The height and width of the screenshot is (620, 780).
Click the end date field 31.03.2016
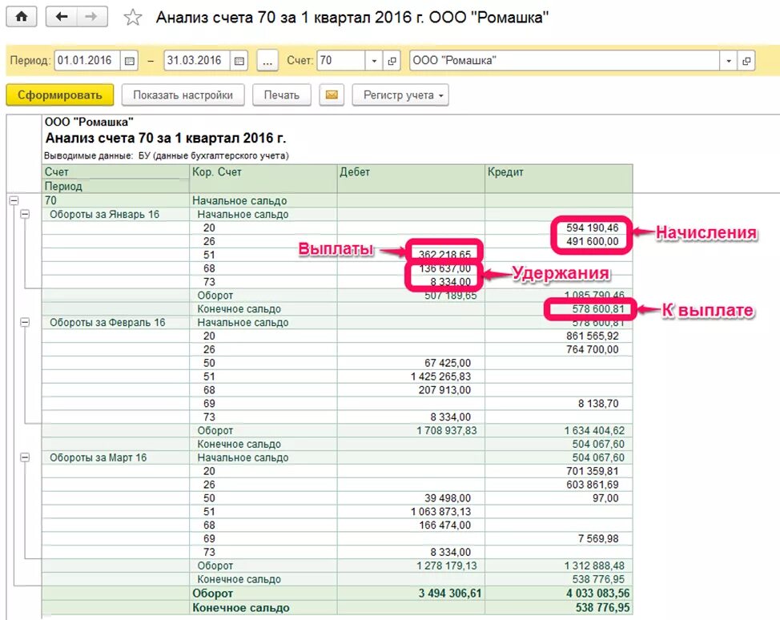[196, 61]
